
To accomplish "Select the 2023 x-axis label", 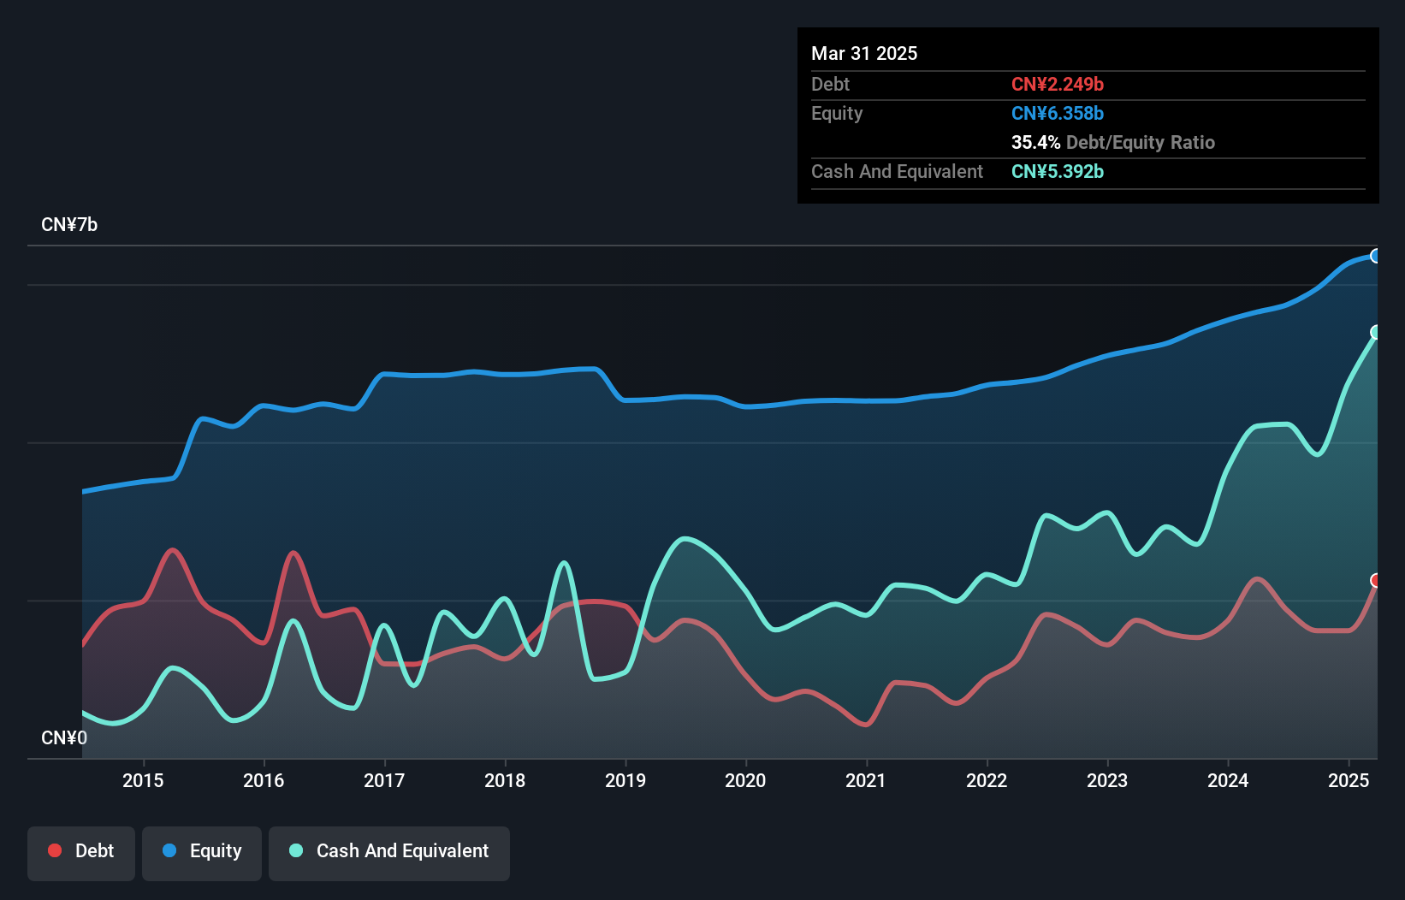I will pyautogui.click(x=1107, y=780).
